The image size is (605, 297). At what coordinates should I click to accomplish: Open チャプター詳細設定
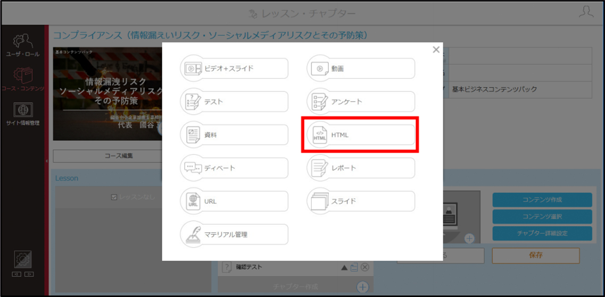point(542,233)
